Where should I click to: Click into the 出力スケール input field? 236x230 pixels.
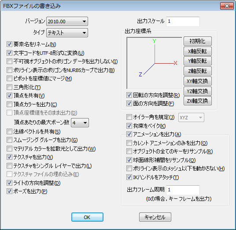coord(183,22)
